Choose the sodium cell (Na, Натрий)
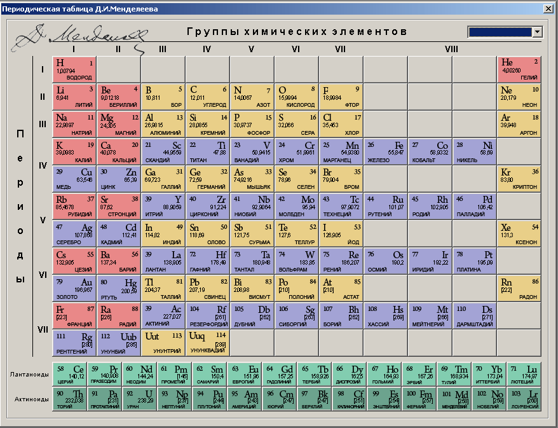 (74, 124)
